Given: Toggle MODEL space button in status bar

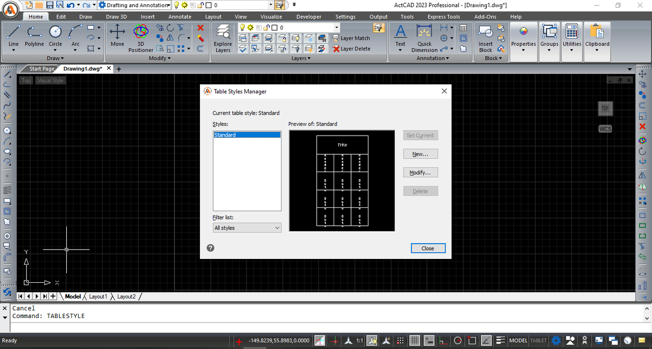Looking at the screenshot, I should [x=518, y=341].
